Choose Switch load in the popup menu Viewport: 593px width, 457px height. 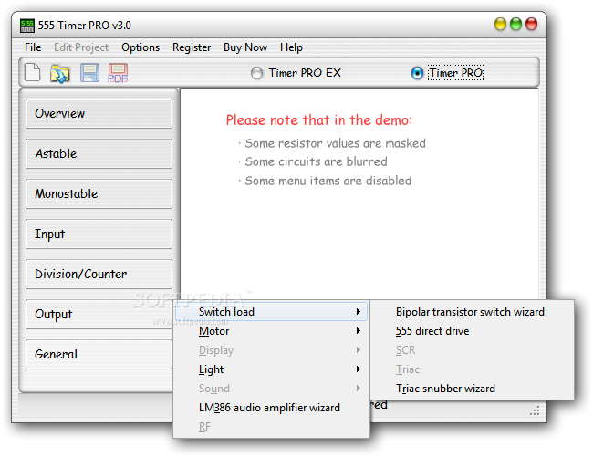coord(271,312)
